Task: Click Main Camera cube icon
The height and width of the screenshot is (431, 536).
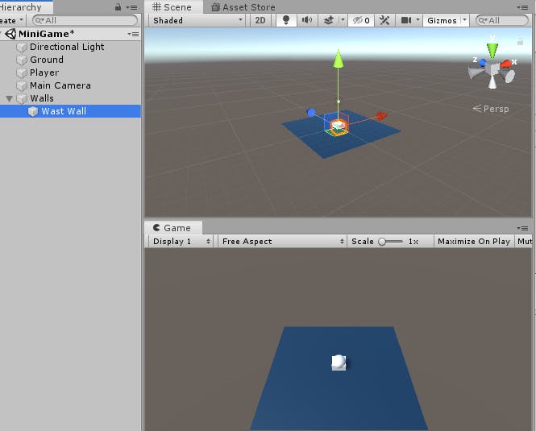Action: pyautogui.click(x=22, y=85)
